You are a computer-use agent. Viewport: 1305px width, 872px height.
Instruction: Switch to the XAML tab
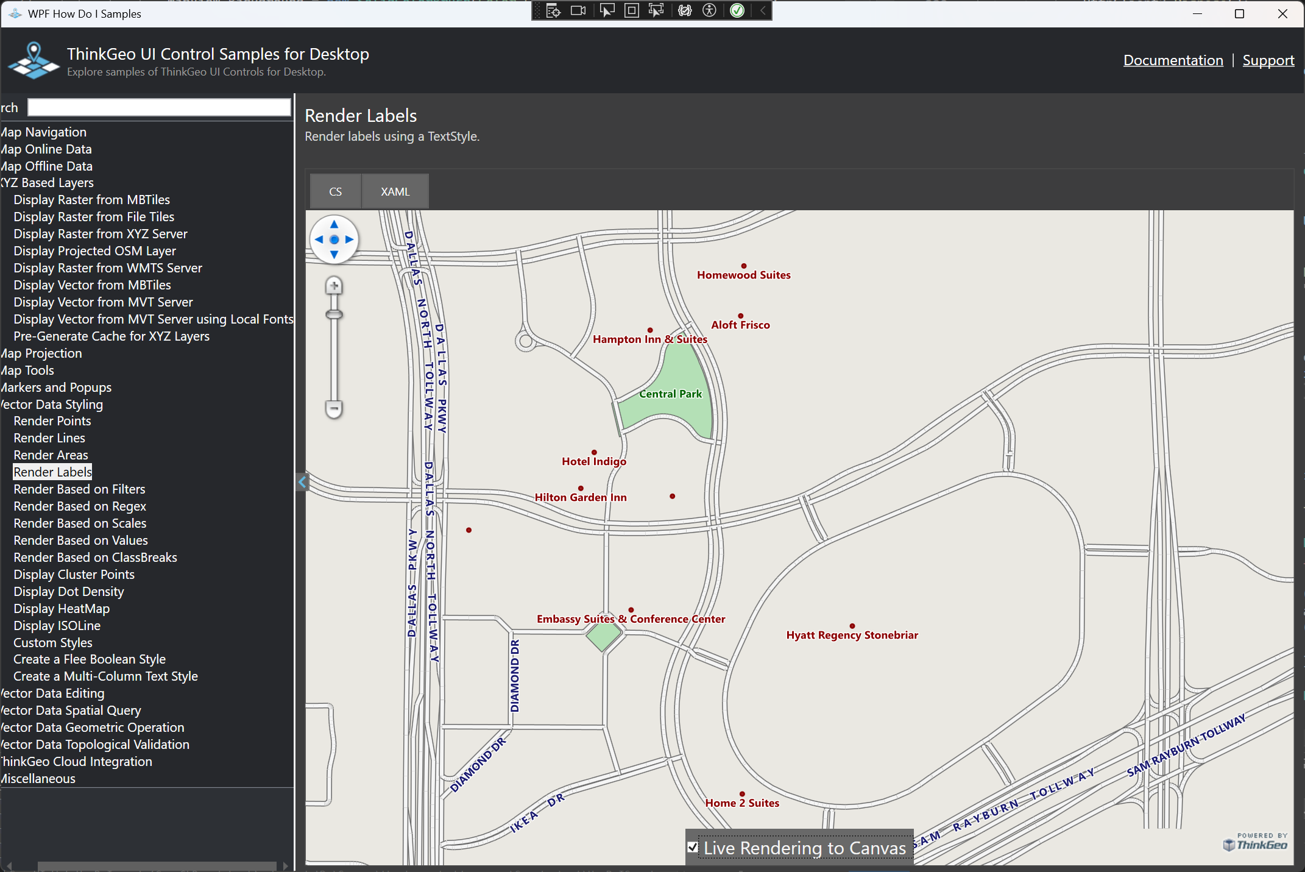point(395,191)
